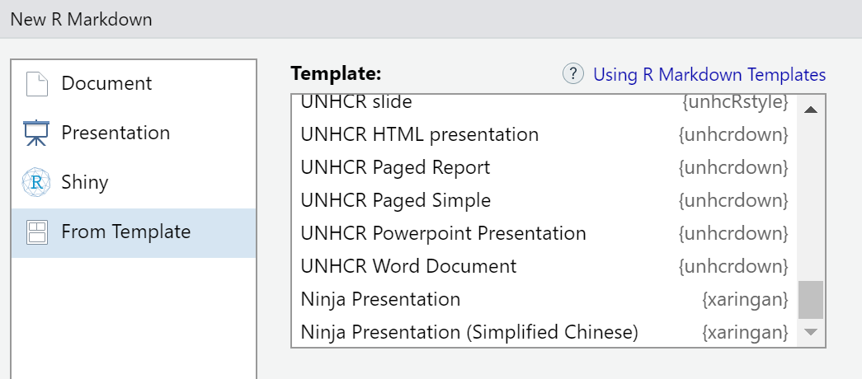The image size is (862, 379).
Task: Click the Presentation easel icon
Action: tap(36, 133)
